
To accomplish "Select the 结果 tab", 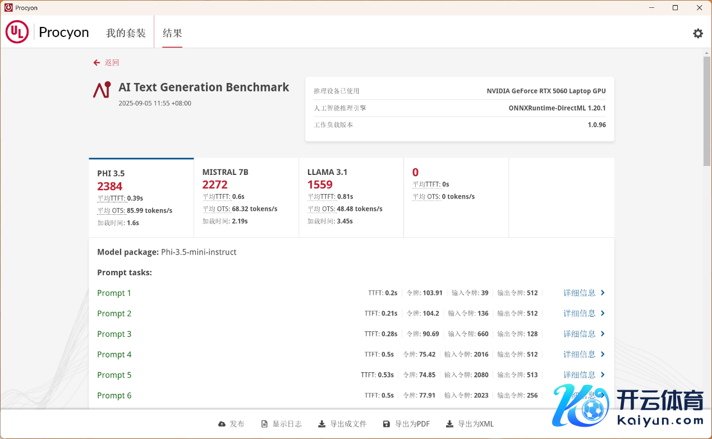I will tap(172, 33).
